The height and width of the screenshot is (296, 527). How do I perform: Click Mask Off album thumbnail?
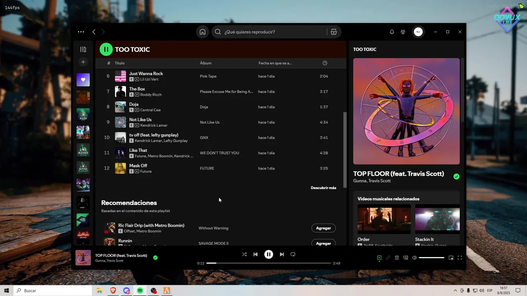click(120, 168)
